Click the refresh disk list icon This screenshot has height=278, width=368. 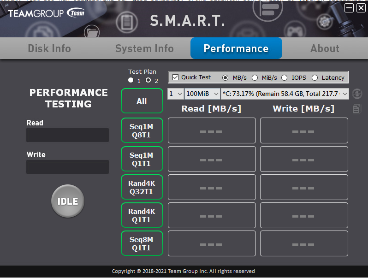click(357, 94)
